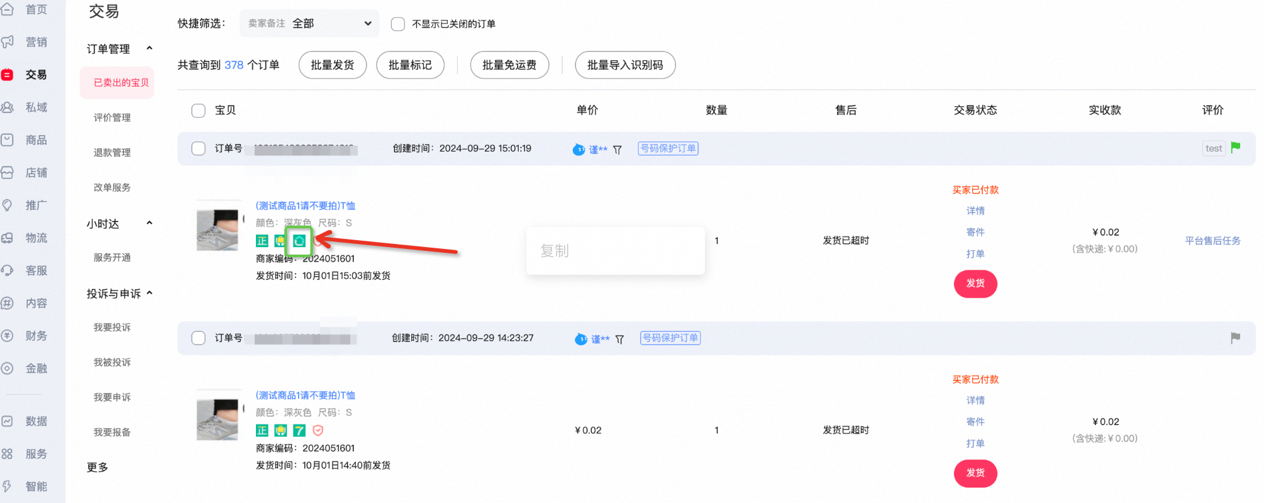Click 批量发货 button
This screenshot has height=503, width=1264.
(x=333, y=65)
